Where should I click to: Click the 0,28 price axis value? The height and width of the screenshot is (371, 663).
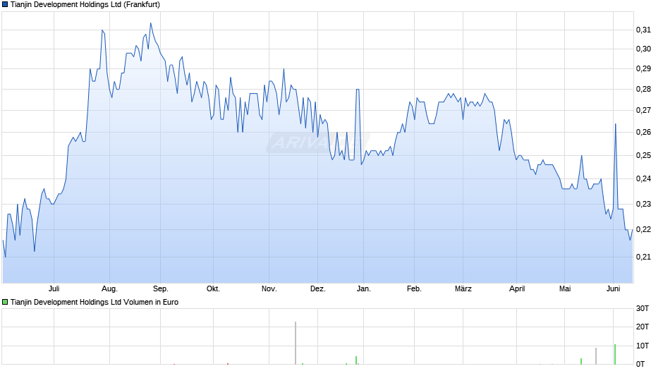[x=643, y=90]
